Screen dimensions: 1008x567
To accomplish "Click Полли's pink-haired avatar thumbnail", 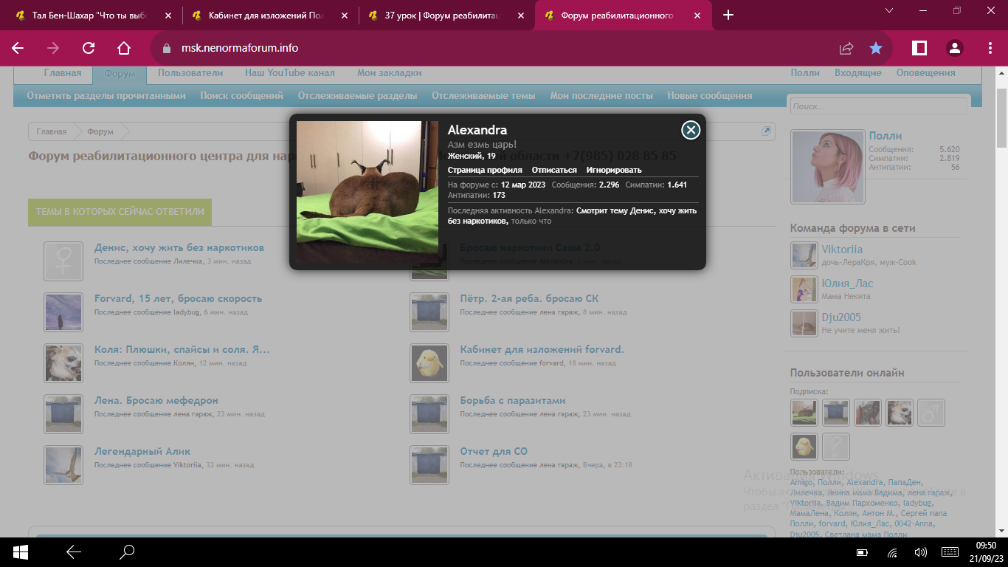I will click(x=827, y=167).
